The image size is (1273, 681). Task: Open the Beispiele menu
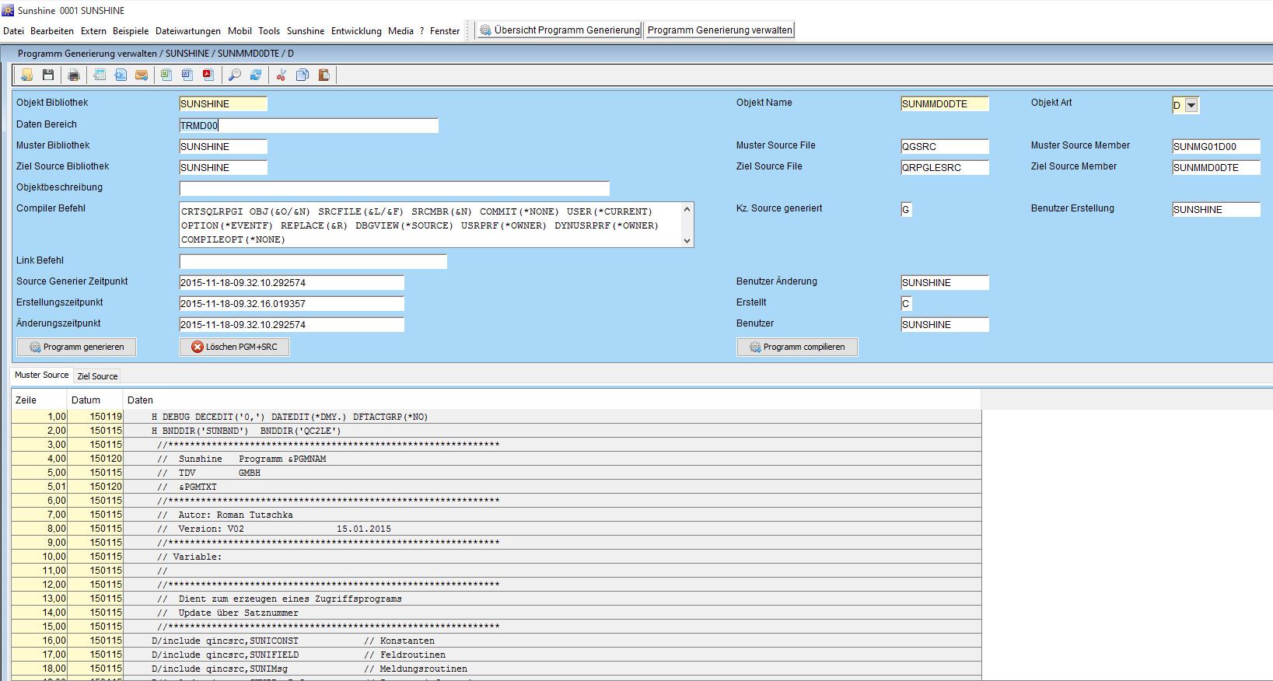tap(131, 31)
